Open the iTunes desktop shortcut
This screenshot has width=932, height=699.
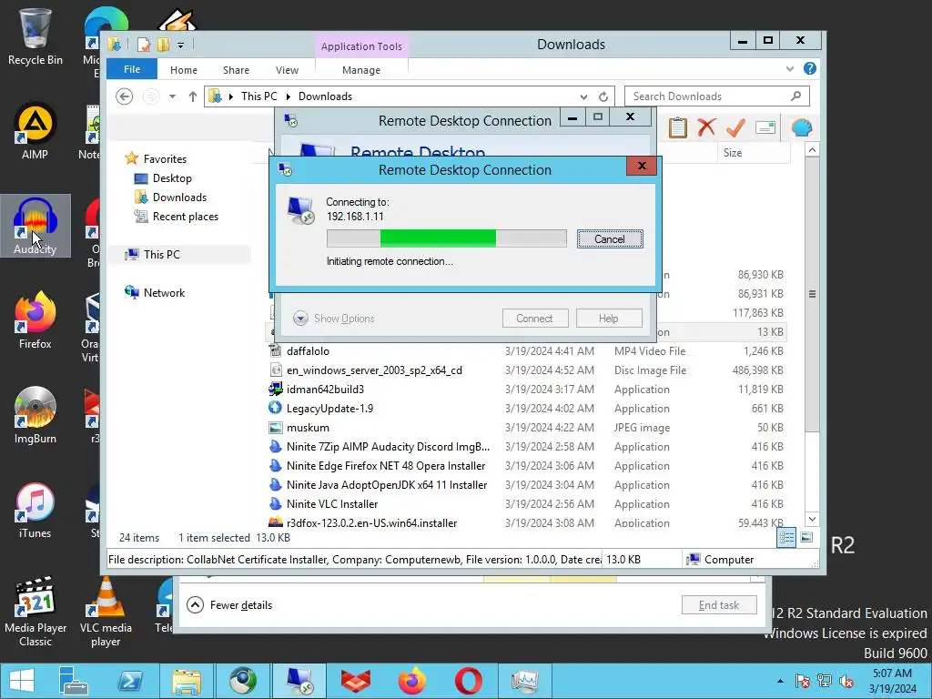[35, 510]
